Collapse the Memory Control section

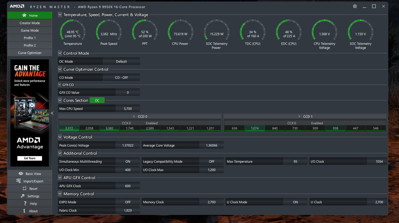(60, 194)
